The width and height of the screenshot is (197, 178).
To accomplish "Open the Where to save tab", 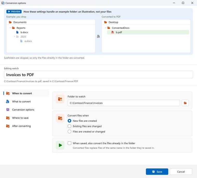I will tap(26, 118).
